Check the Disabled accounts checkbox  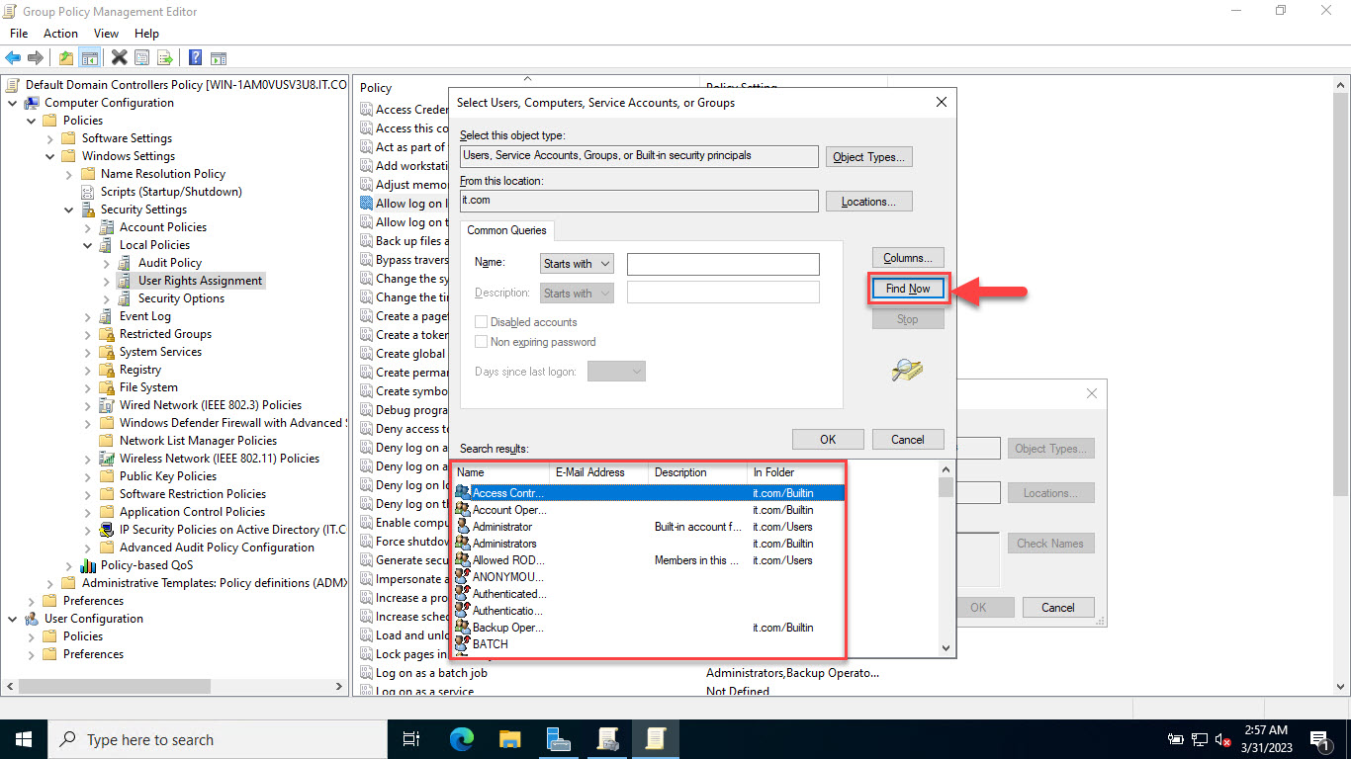click(x=481, y=321)
